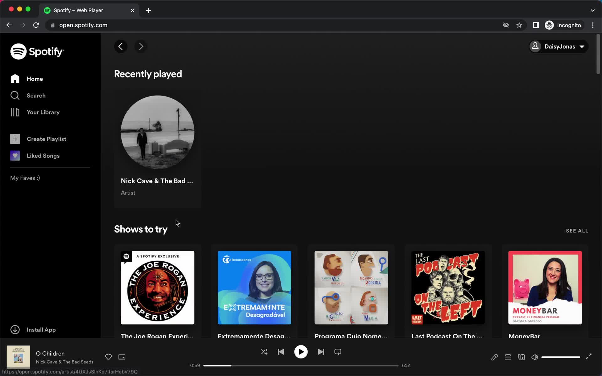Click The Joe Rogan Experience podcast card
The width and height of the screenshot is (602, 376).
tap(157, 287)
